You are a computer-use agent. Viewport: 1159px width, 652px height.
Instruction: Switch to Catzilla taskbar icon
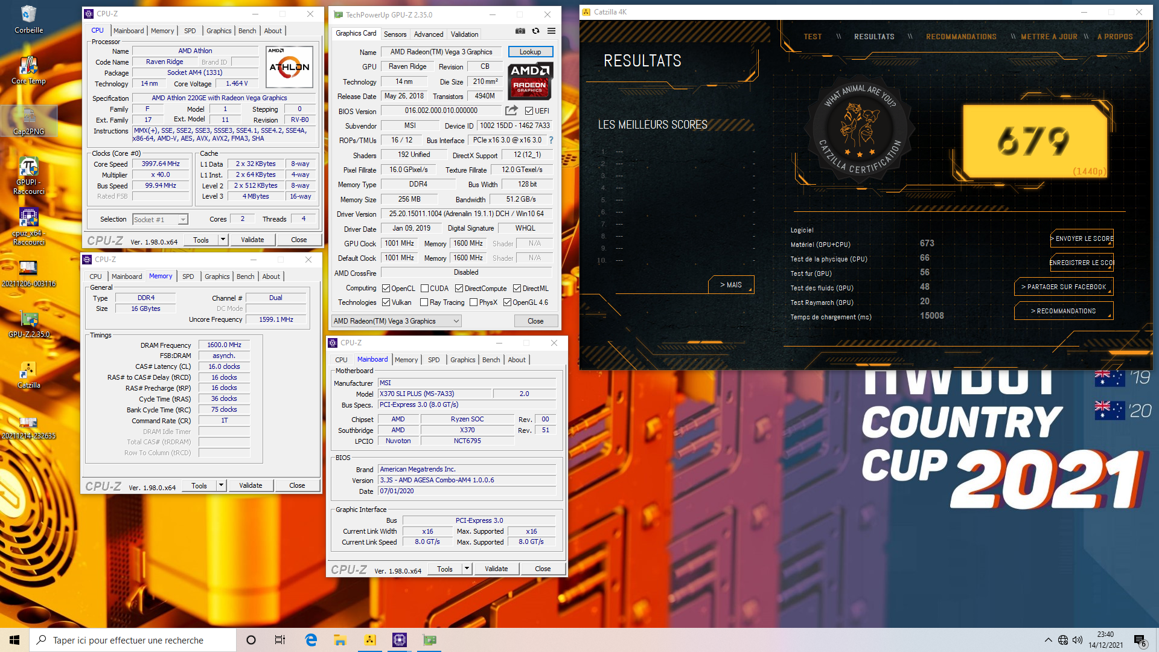point(370,640)
